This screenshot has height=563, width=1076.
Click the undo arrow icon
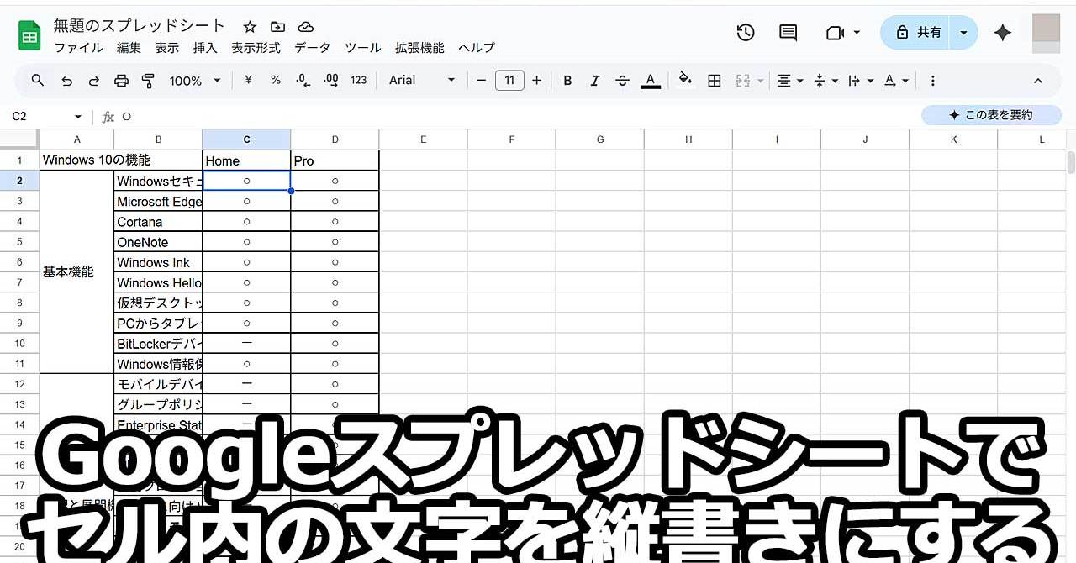click(66, 81)
